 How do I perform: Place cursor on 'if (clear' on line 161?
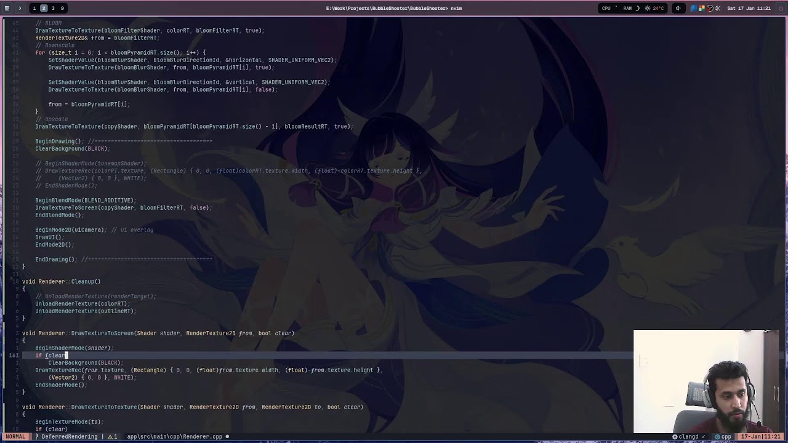[x=50, y=356]
